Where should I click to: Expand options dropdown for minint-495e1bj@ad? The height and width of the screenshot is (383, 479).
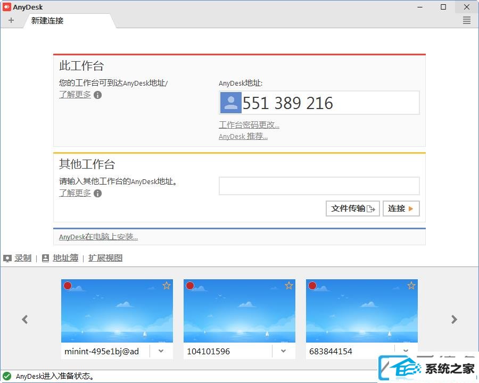tap(161, 351)
